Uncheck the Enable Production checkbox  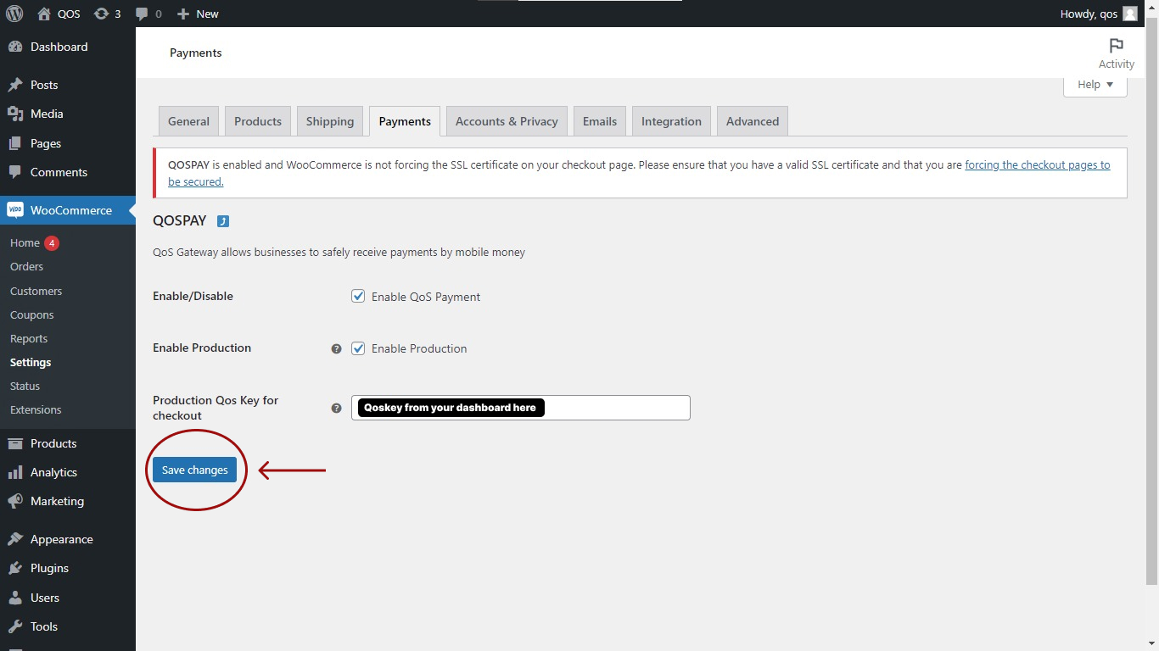358,348
